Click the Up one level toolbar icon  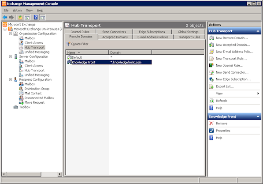click(20, 17)
